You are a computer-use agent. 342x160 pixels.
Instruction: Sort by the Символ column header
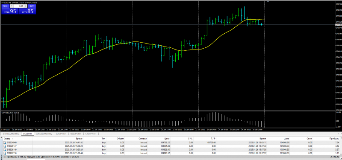pyautogui.click(x=143, y=138)
